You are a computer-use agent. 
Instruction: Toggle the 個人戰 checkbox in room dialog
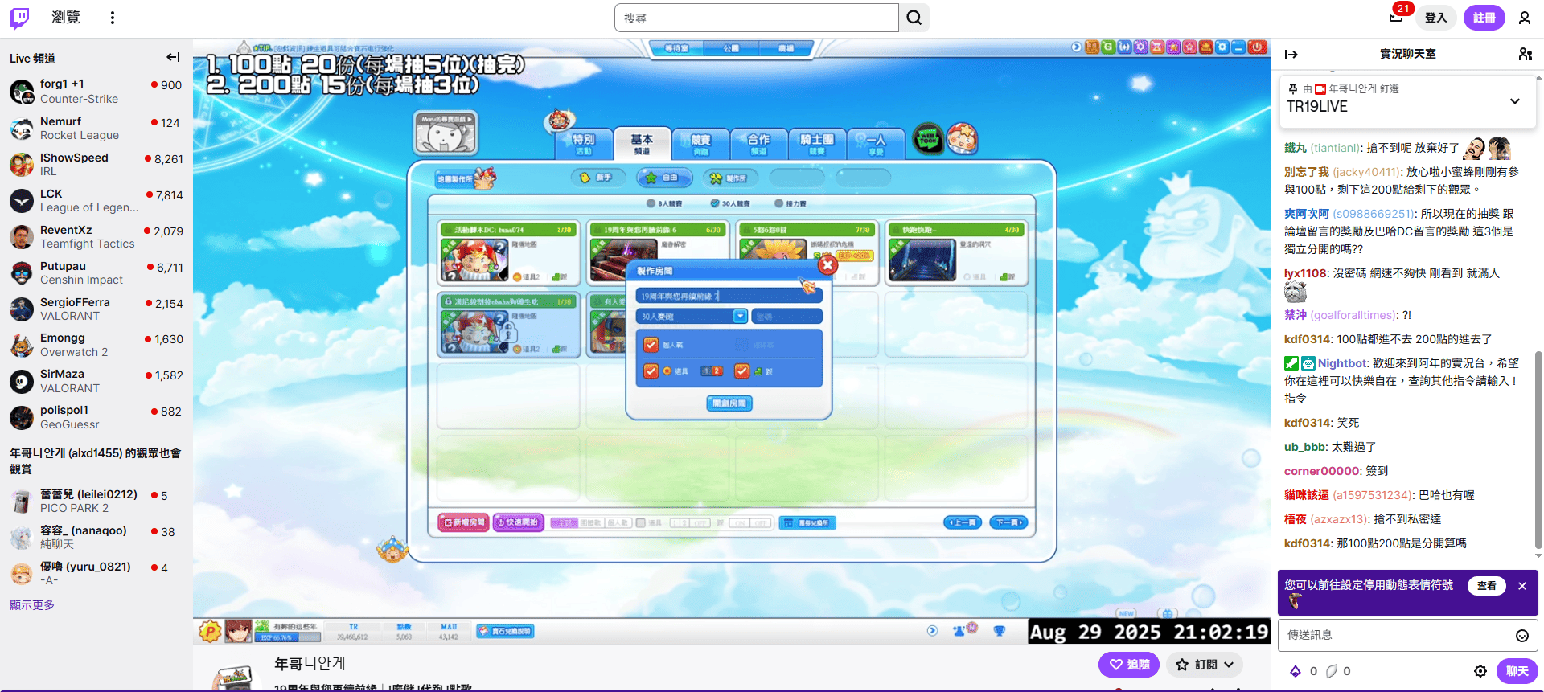651,345
